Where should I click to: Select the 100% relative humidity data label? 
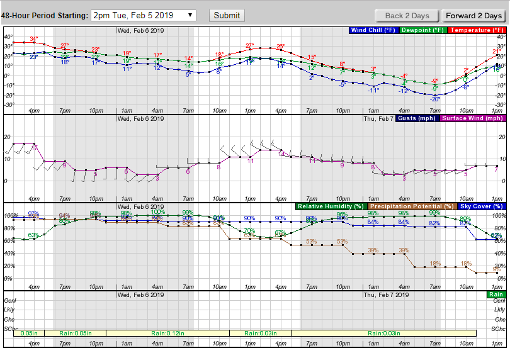click(x=157, y=212)
